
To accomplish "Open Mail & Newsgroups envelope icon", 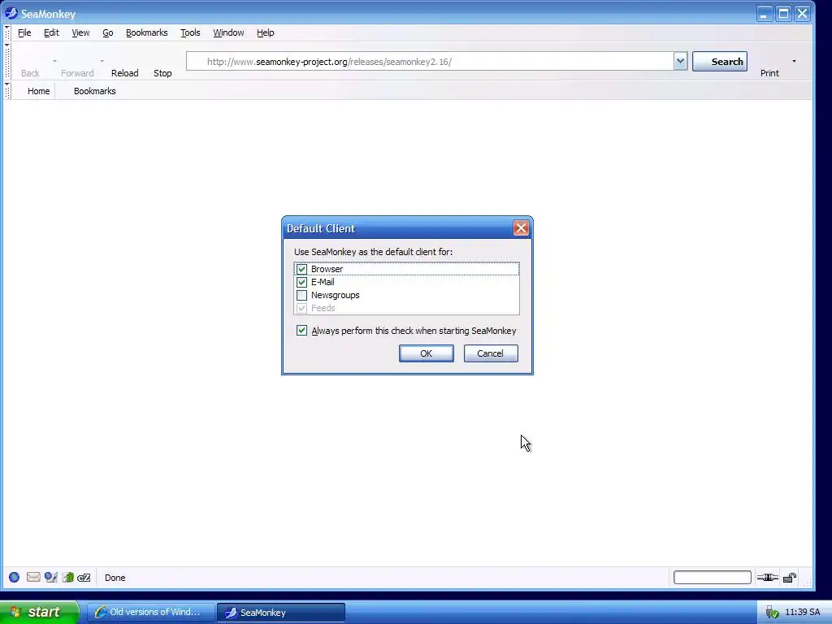I will point(33,578).
